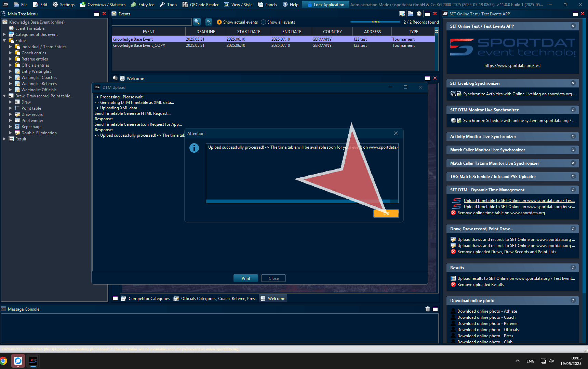Expand the Activity Monitor Live Synchronizer section

pos(573,136)
